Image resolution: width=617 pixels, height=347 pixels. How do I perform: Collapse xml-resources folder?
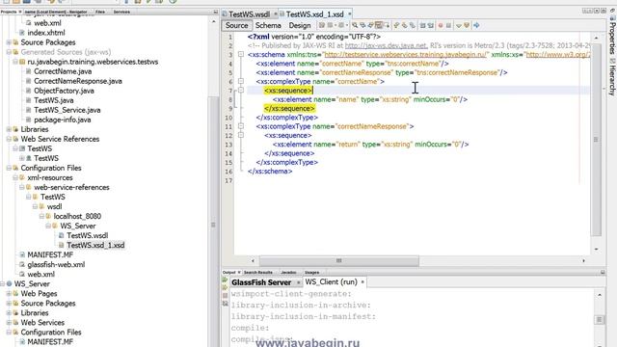click(15, 177)
